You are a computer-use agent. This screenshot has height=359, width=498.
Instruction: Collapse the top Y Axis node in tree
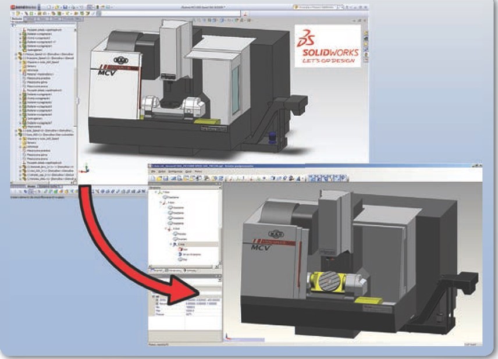coord(156,193)
